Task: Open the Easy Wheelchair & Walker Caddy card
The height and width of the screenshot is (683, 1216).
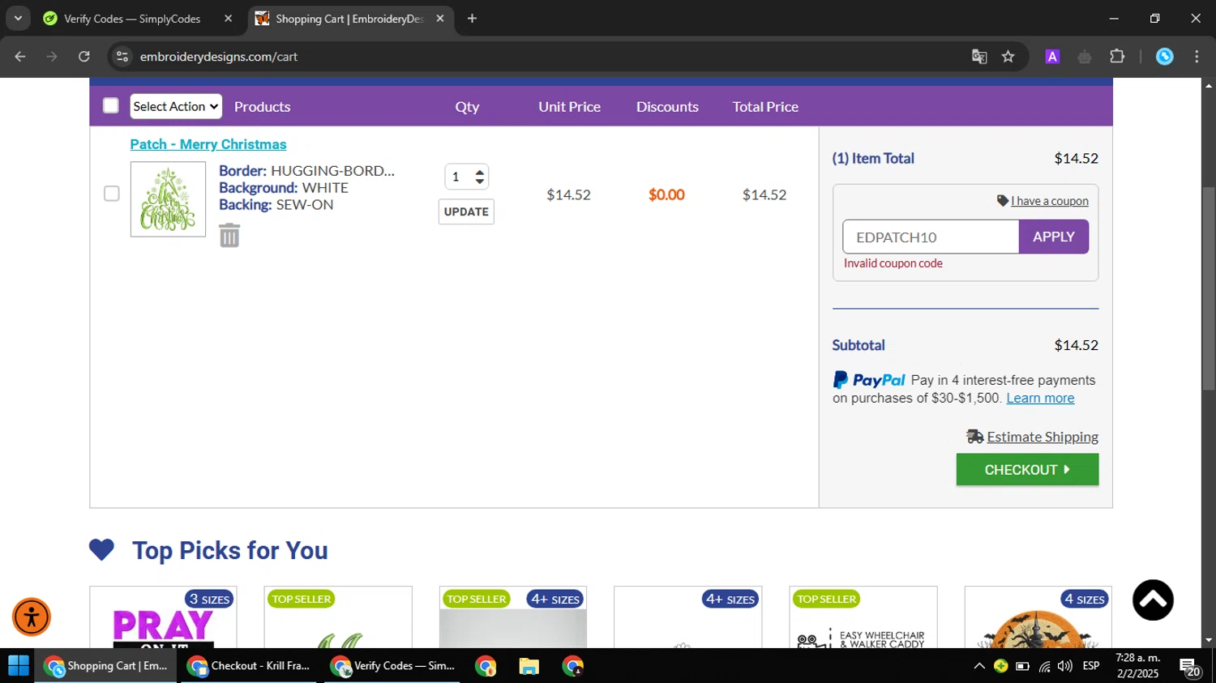Action: (863, 617)
